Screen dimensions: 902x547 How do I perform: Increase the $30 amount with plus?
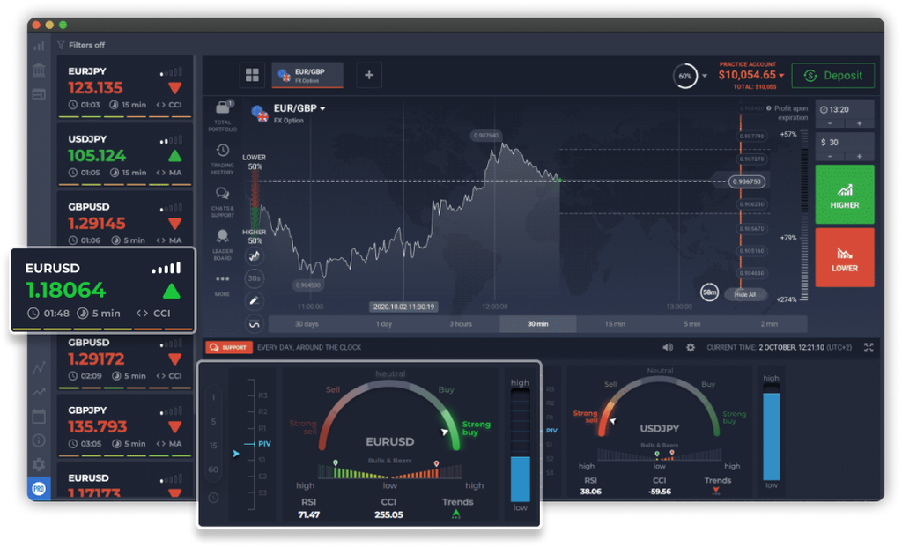point(860,157)
